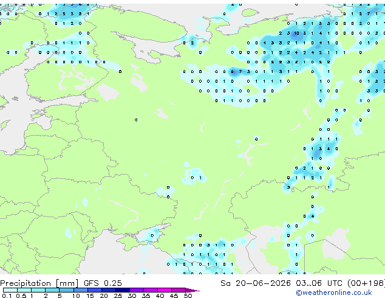Click the '30' legend scale label
The height and width of the screenshot is (298, 385).
tap(132, 296)
